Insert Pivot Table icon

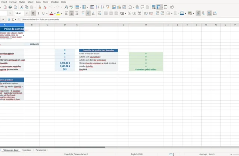[x=124, y=7]
